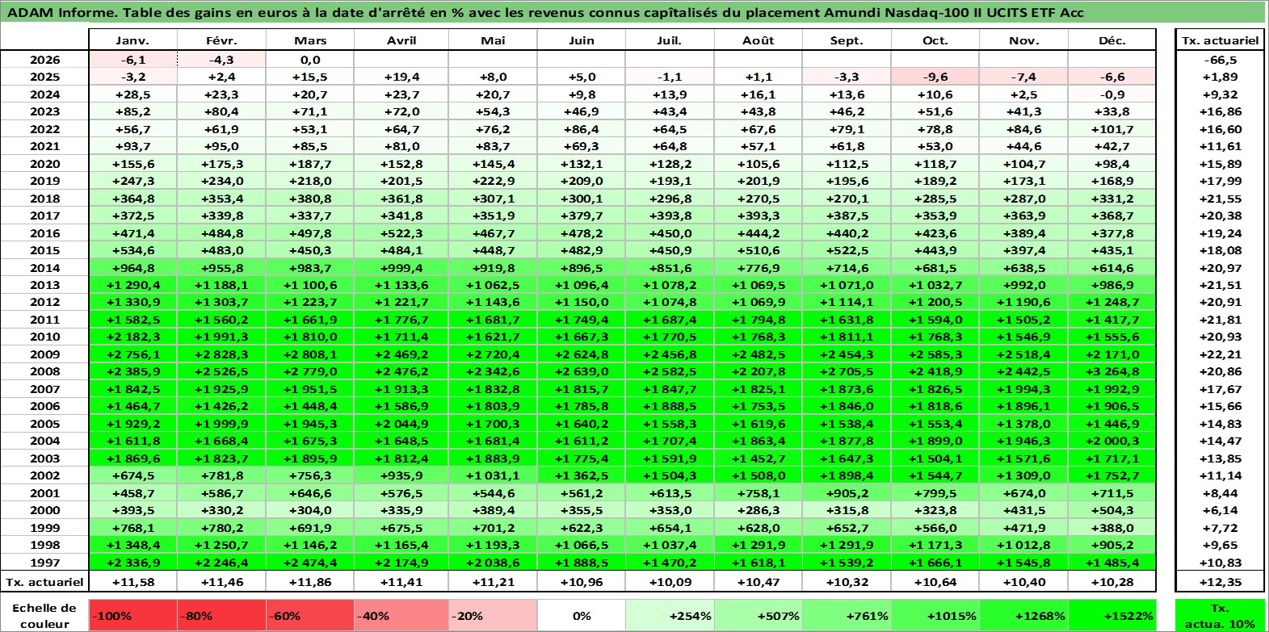
Task: Click the Juil. actuarial rate +10,09
Action: pos(670,582)
